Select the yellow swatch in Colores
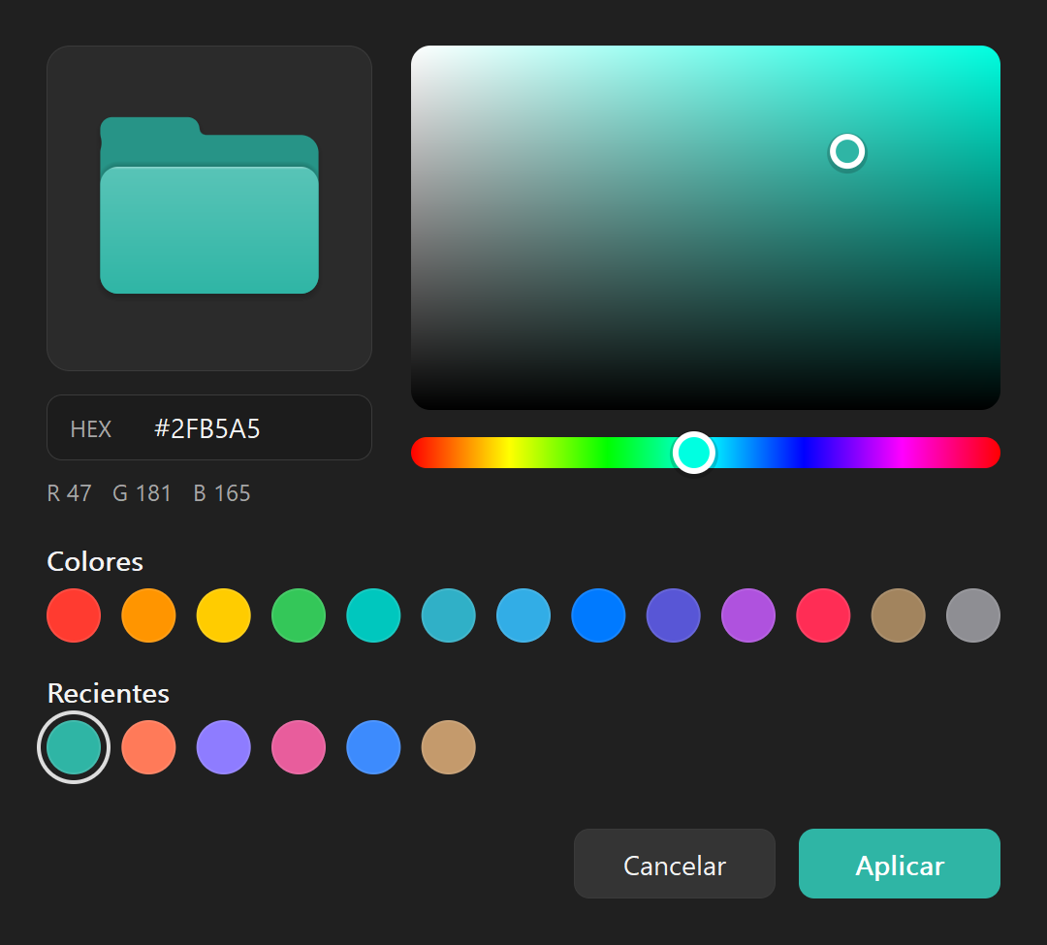Viewport: 1047px width, 945px height. (x=224, y=615)
